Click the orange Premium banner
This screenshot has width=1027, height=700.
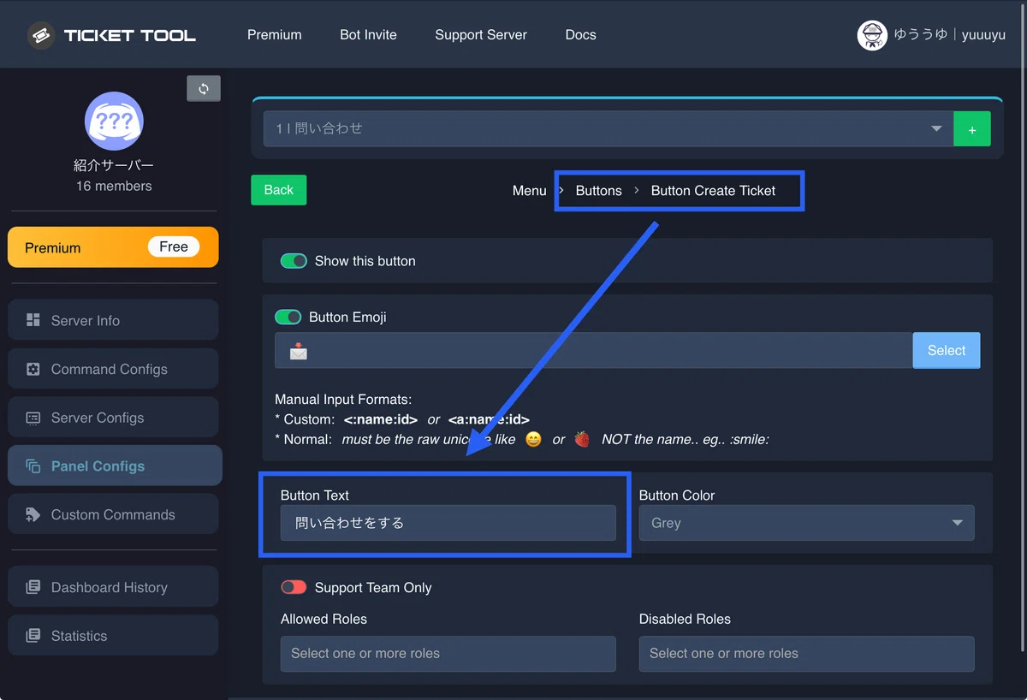113,247
